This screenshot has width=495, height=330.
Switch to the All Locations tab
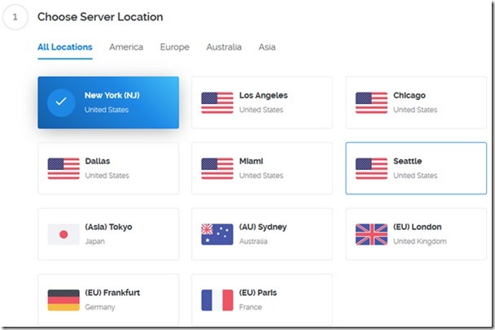point(64,47)
